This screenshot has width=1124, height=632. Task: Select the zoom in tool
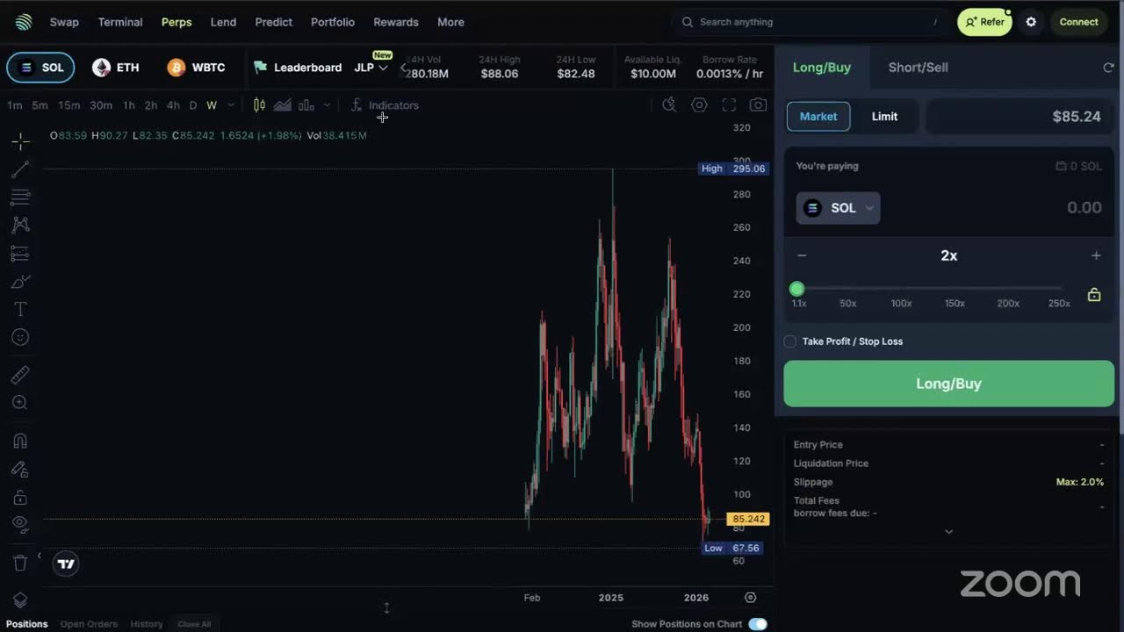point(20,403)
